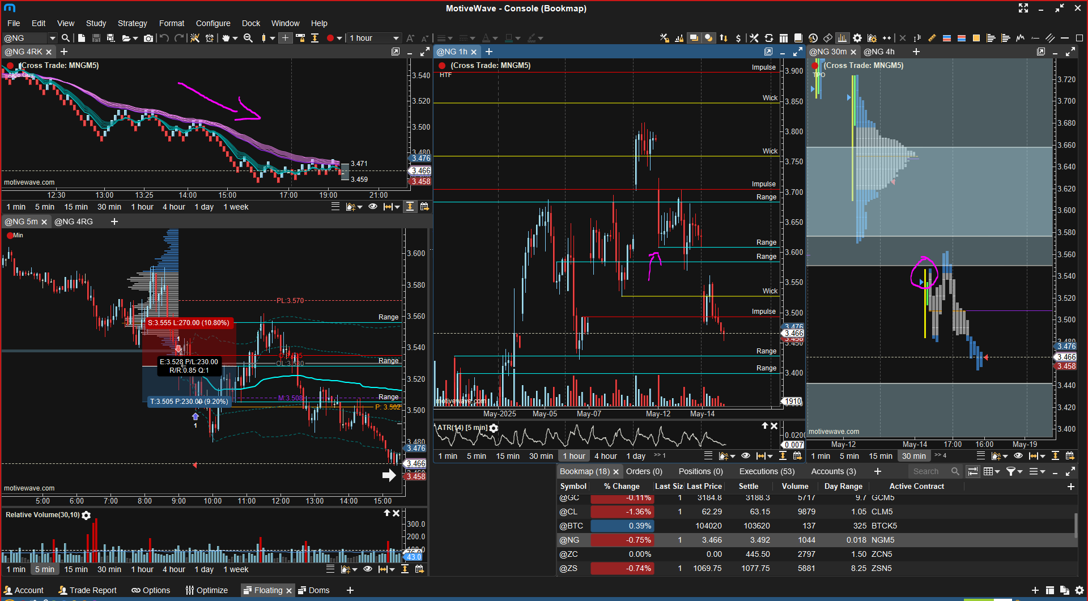Toggle the eye visibility icon on the @NG 1h chart
The height and width of the screenshot is (601, 1088).
(x=746, y=456)
